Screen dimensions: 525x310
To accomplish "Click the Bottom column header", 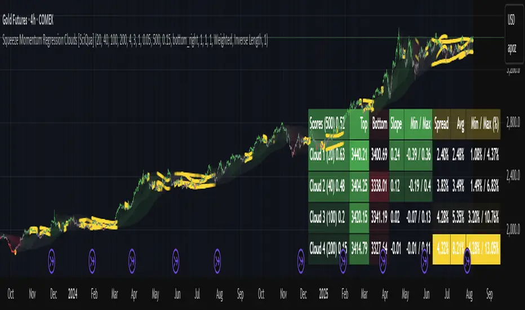I will pyautogui.click(x=379, y=125).
